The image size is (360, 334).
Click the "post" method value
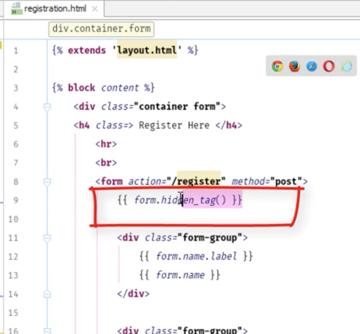[x=286, y=182]
